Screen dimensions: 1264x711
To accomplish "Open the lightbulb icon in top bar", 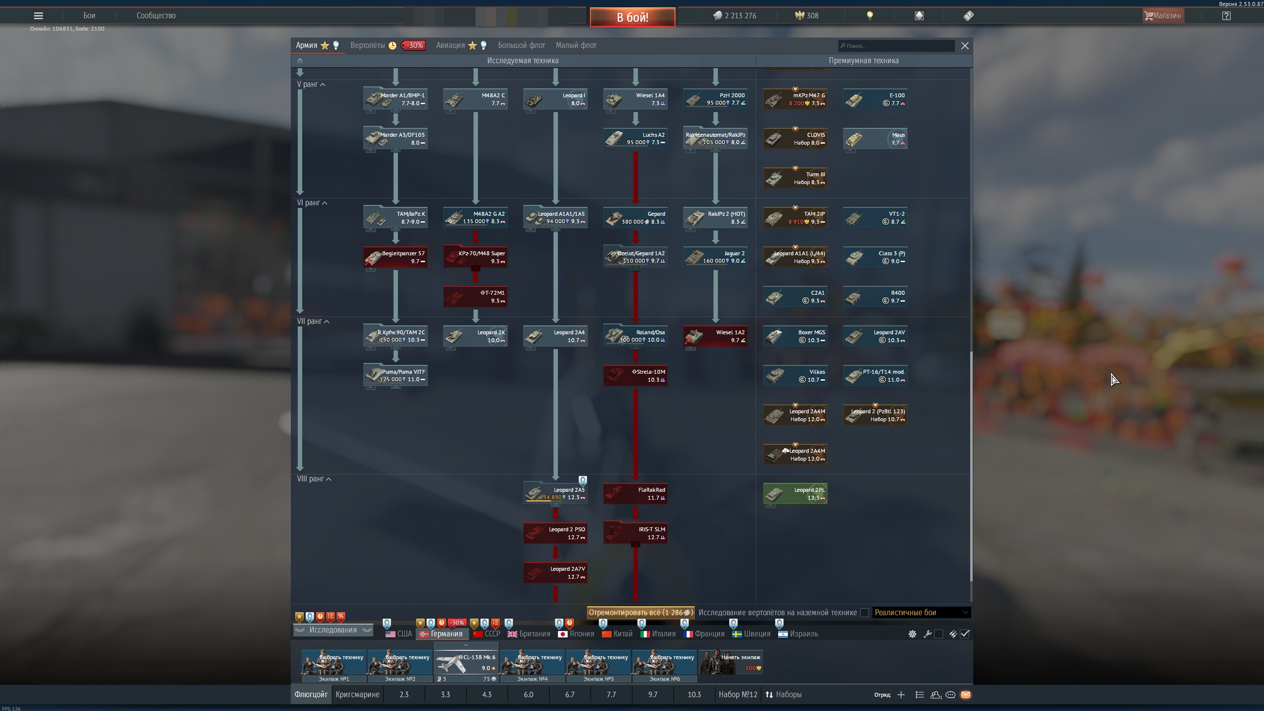I will tap(870, 16).
